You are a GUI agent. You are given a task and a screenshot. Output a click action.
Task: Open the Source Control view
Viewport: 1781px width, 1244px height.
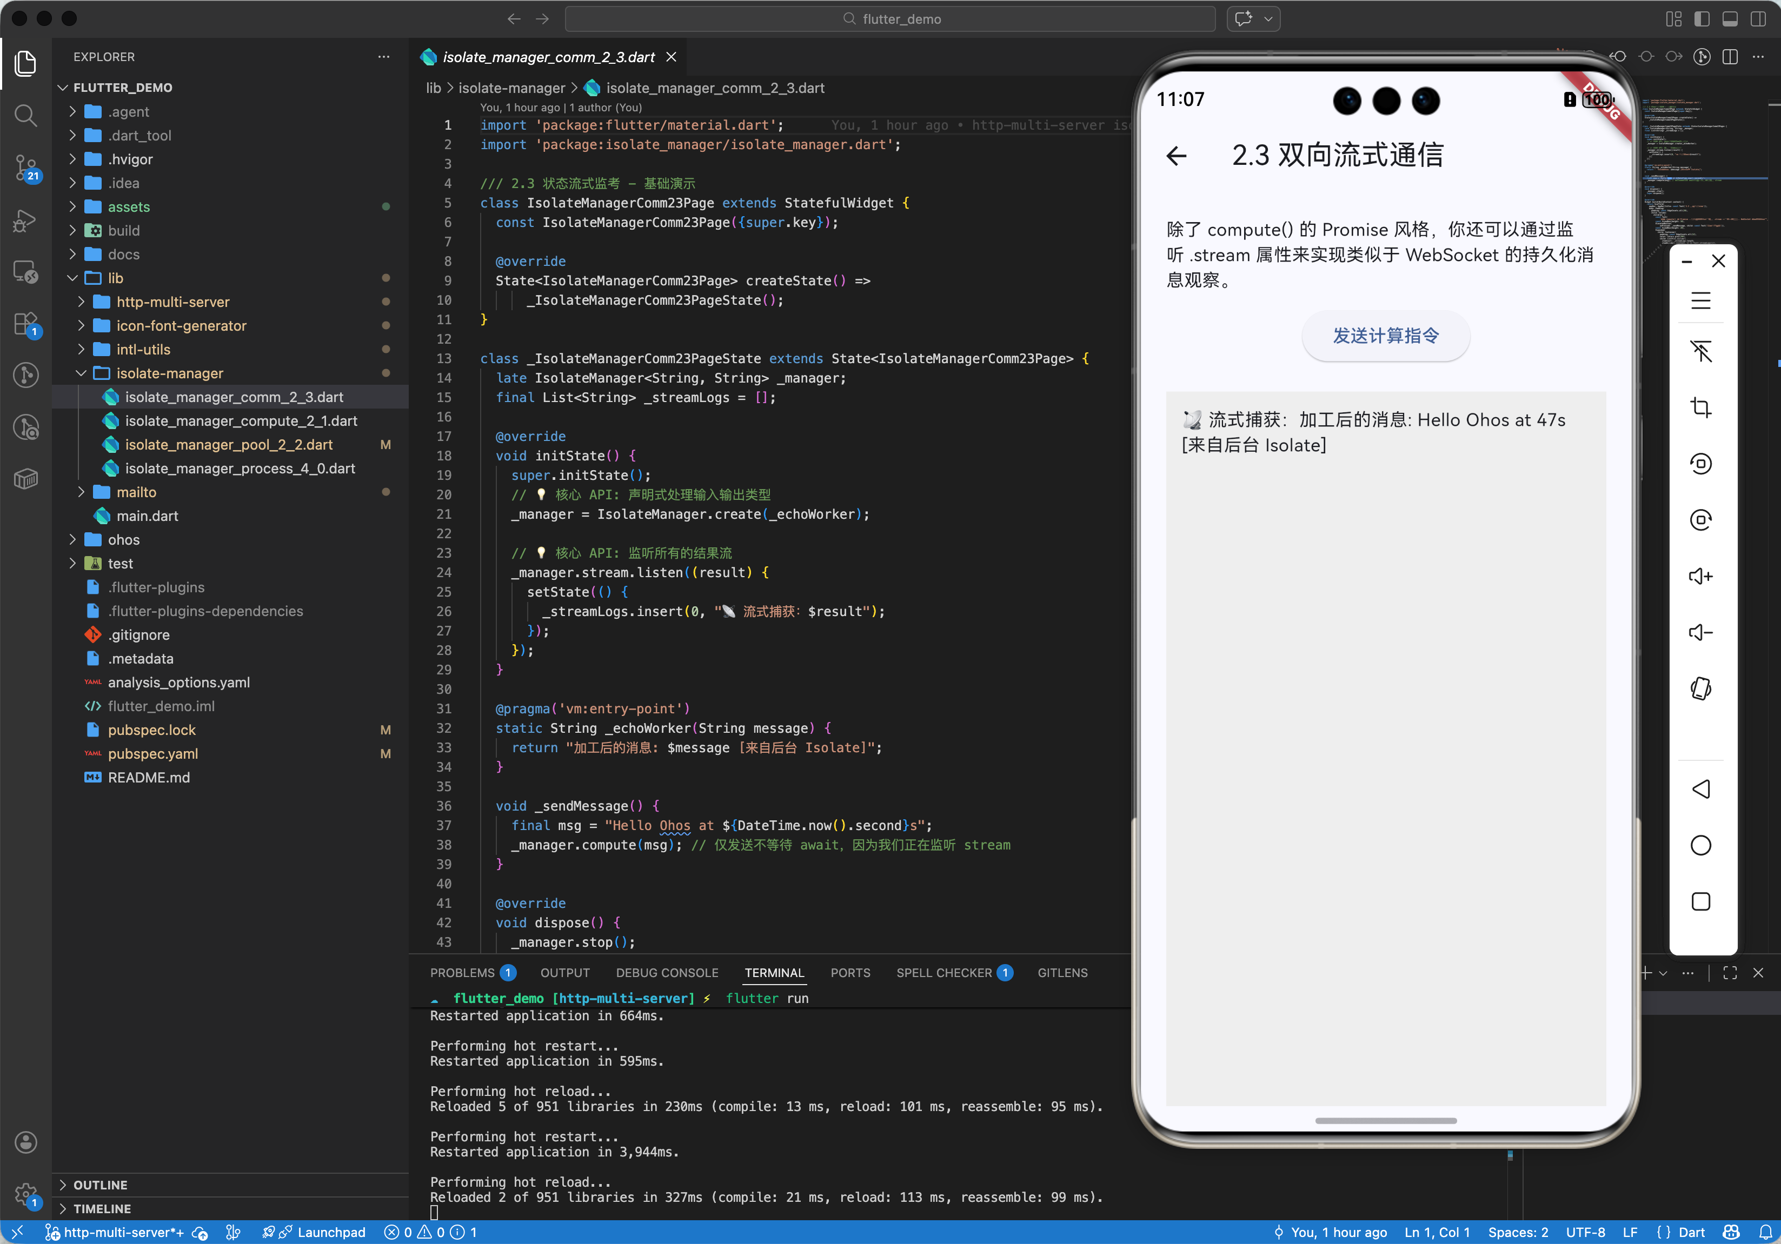(x=25, y=166)
